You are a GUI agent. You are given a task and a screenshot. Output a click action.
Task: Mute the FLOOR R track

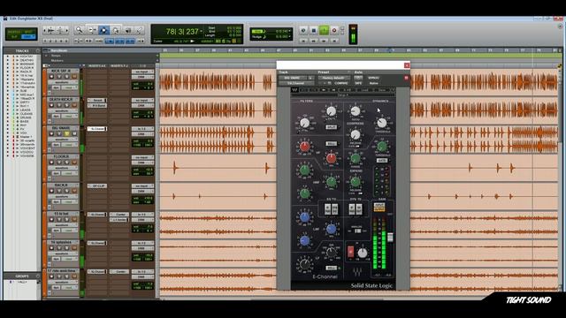(74, 163)
